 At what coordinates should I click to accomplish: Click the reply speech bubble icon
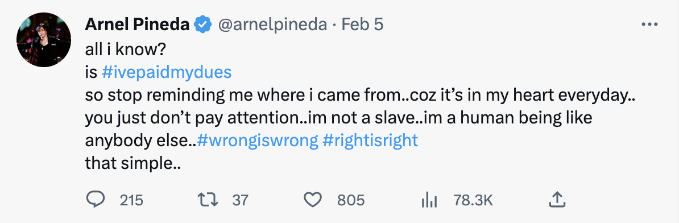(x=96, y=200)
